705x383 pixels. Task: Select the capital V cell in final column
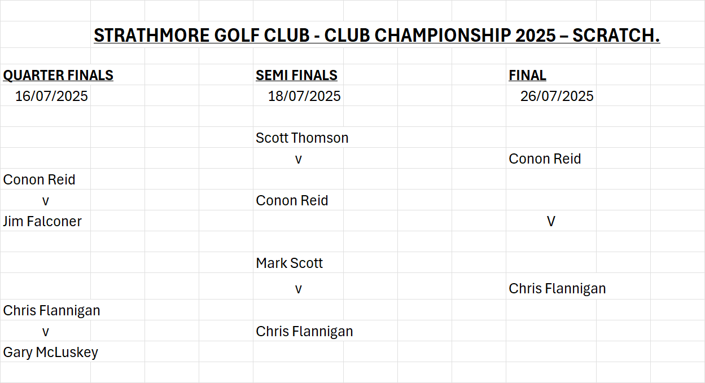point(551,221)
